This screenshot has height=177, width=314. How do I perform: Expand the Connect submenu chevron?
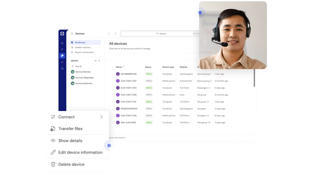tap(102, 117)
